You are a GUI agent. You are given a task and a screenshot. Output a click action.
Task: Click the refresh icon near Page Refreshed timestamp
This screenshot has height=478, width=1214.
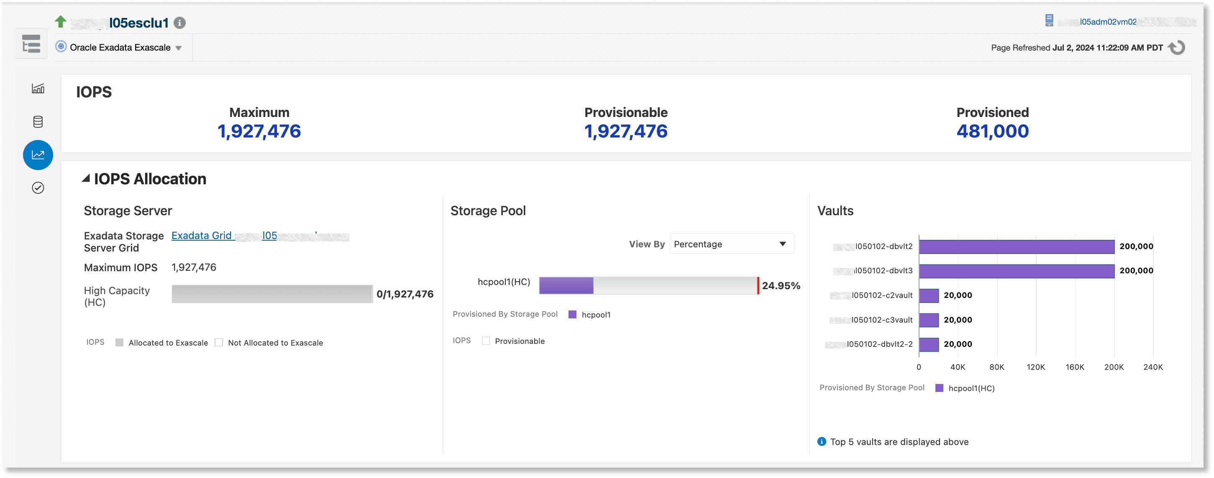tap(1177, 47)
